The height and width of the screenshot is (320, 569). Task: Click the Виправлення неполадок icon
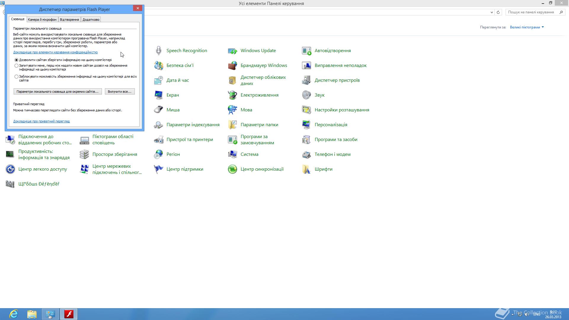tap(307, 65)
